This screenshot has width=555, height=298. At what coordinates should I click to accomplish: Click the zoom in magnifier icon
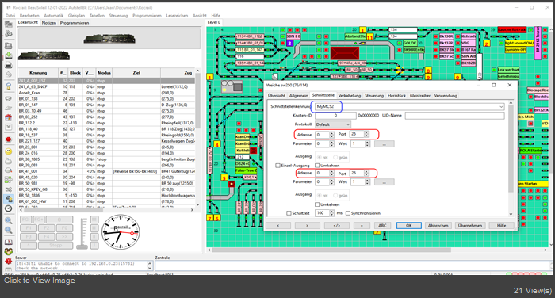coord(9,220)
